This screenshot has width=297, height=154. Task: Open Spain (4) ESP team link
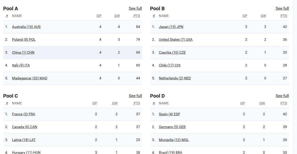169,114
